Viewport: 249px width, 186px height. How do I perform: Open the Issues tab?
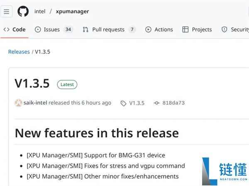click(x=51, y=29)
